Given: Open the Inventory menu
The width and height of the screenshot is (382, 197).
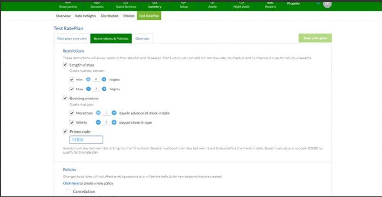Looking at the screenshot, I should 155,5.
